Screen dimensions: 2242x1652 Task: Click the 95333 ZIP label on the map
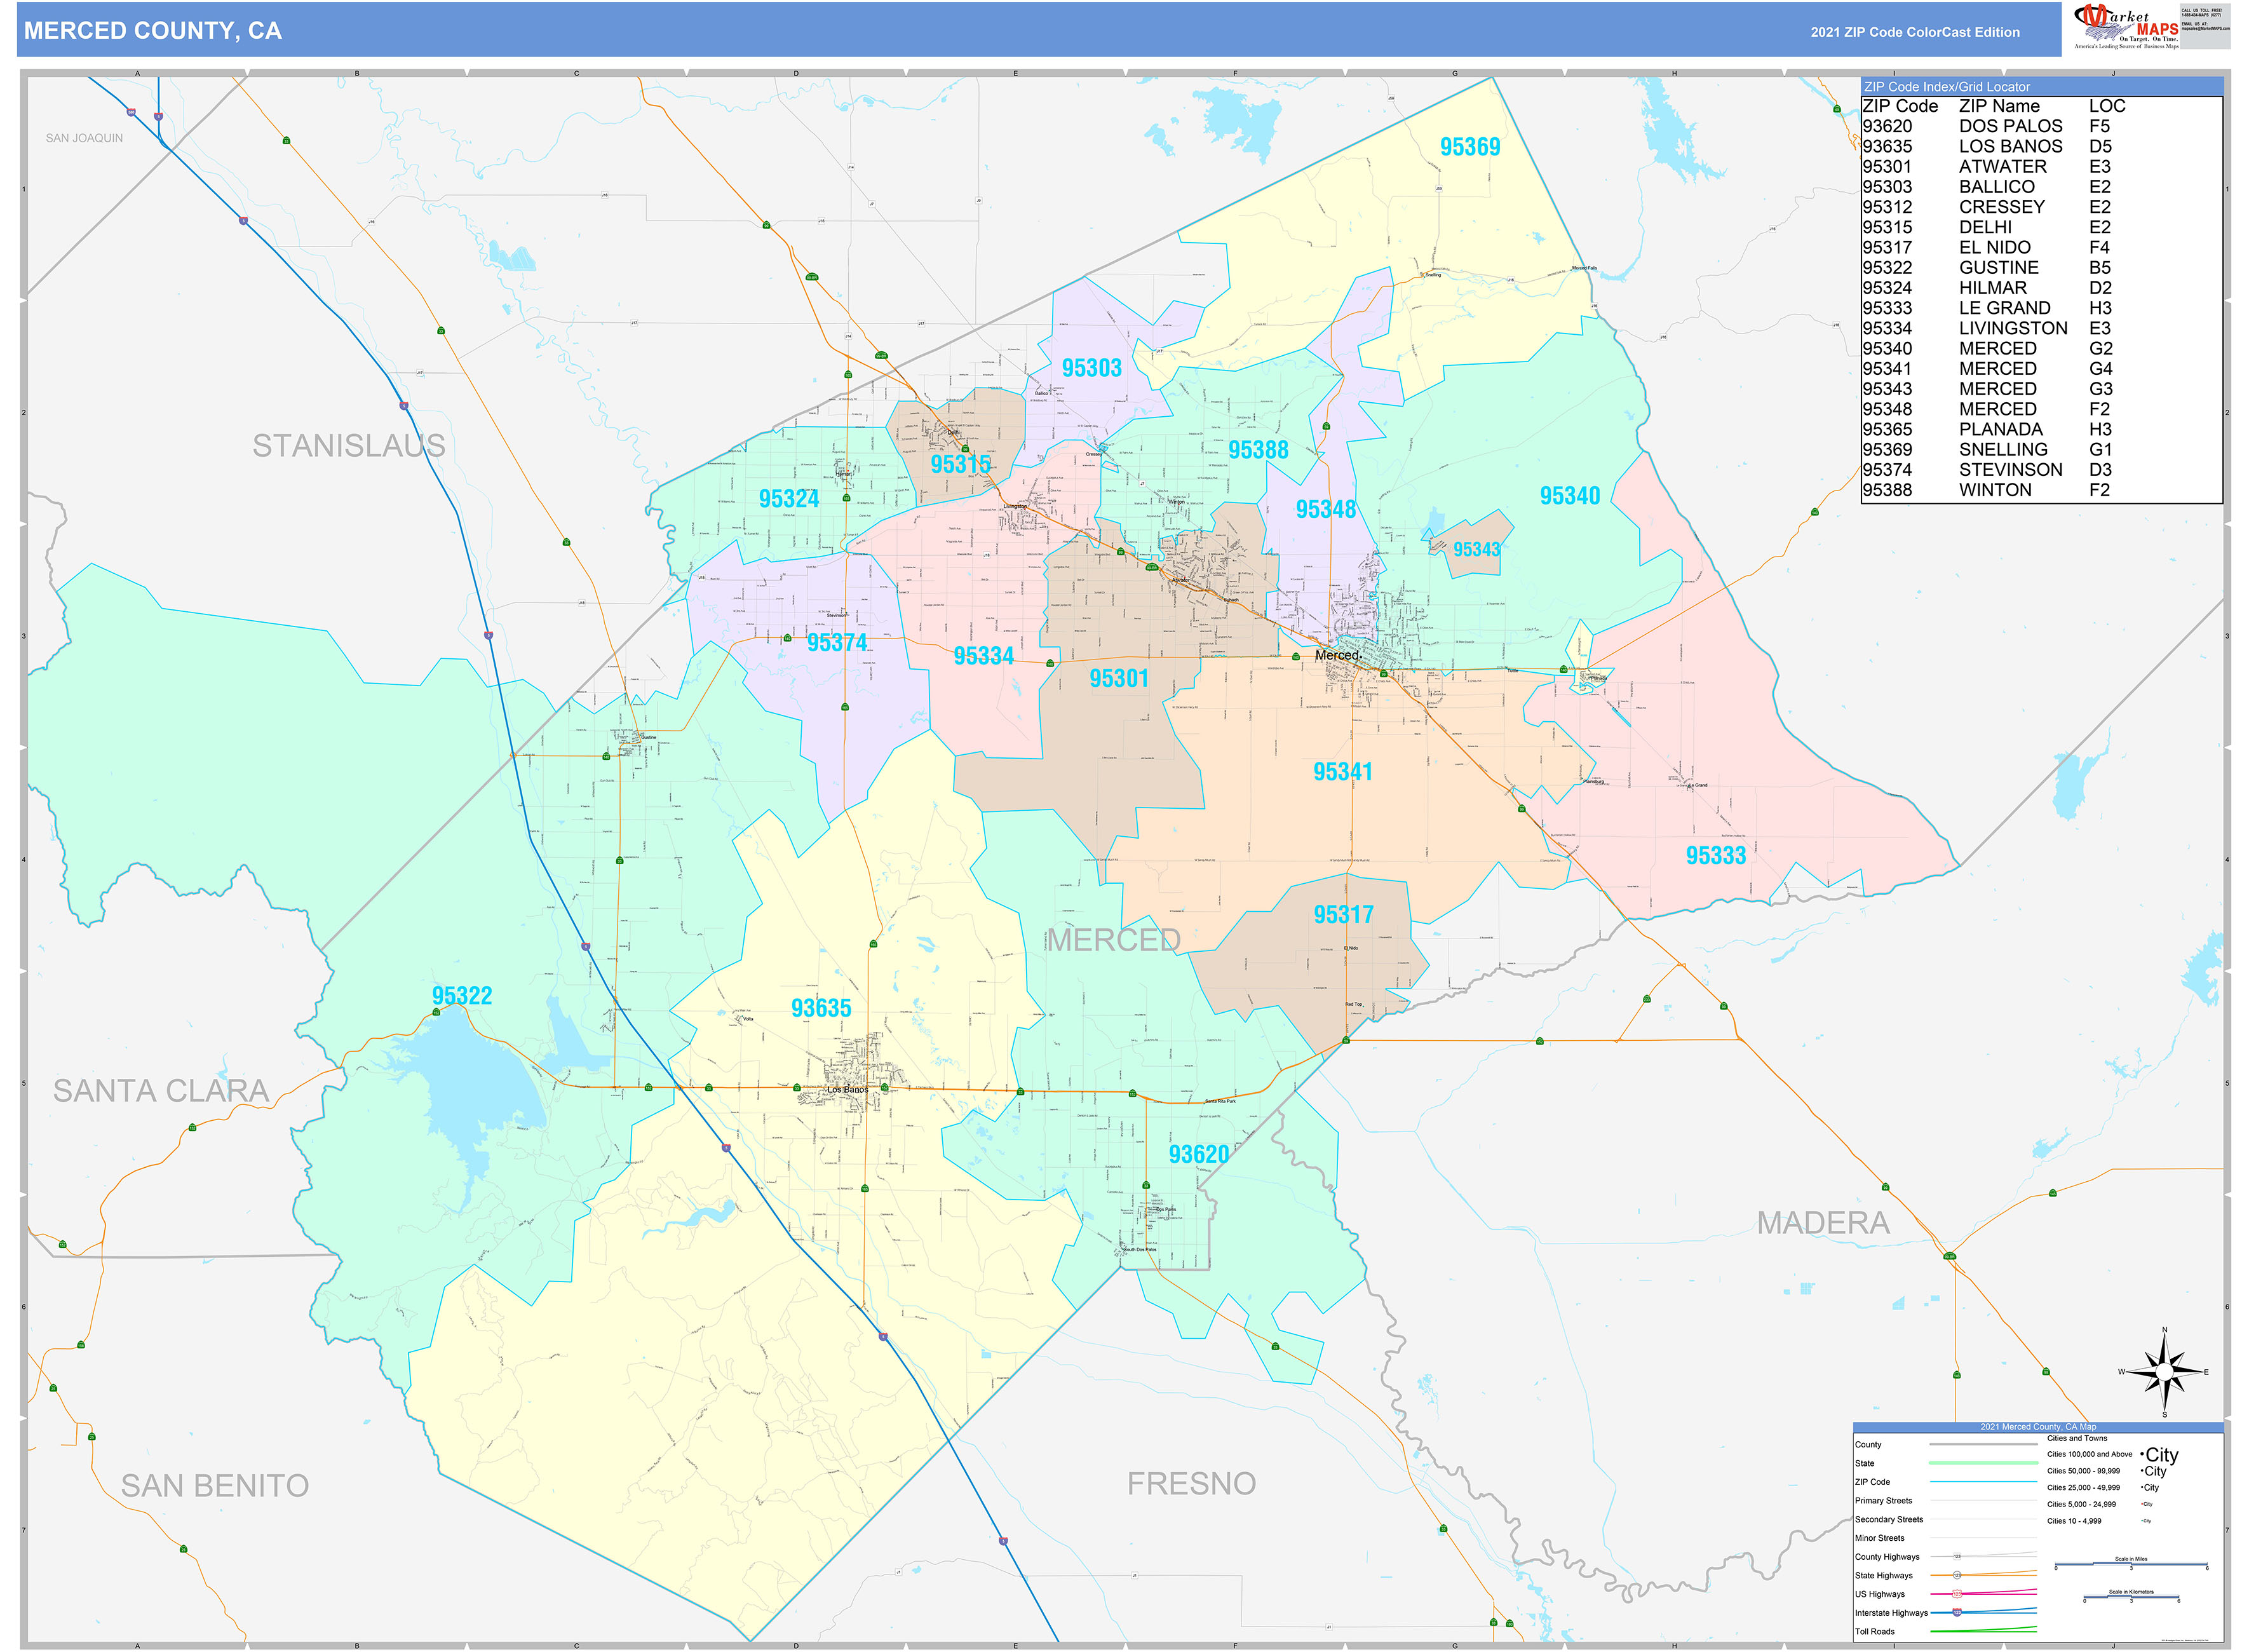click(x=1715, y=856)
